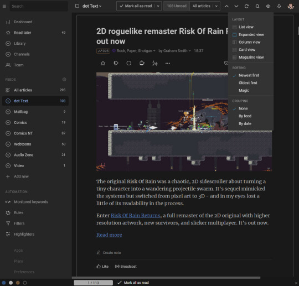This screenshot has height=286, width=299.
Task: Click Create note
Action: [109, 253]
